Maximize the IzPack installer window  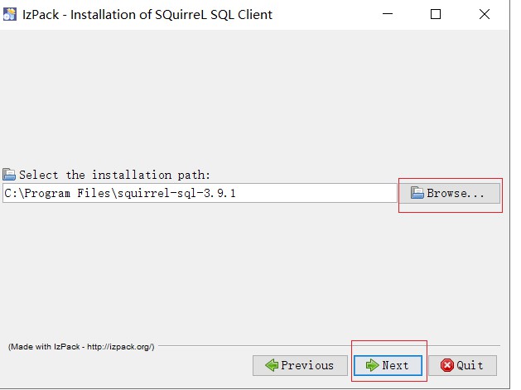tap(436, 14)
